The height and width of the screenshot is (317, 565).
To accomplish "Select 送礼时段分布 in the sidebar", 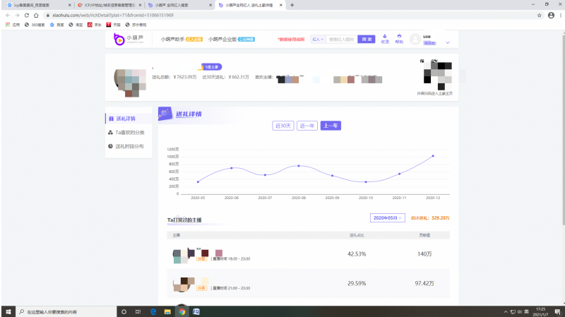I will [x=129, y=146].
